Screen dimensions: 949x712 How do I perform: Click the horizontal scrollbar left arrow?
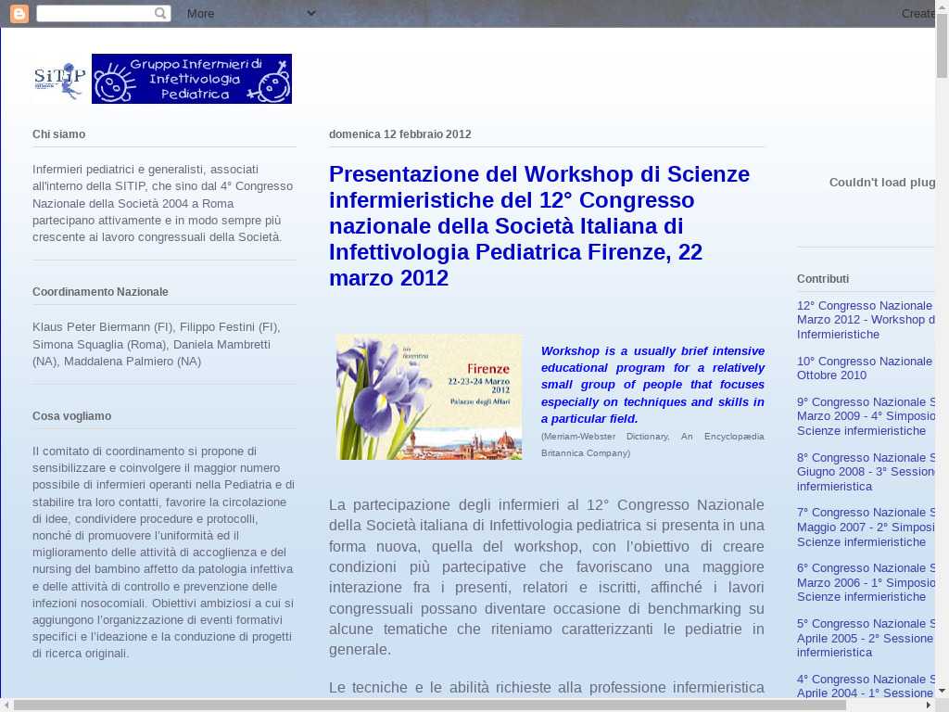pyautogui.click(x=6, y=705)
